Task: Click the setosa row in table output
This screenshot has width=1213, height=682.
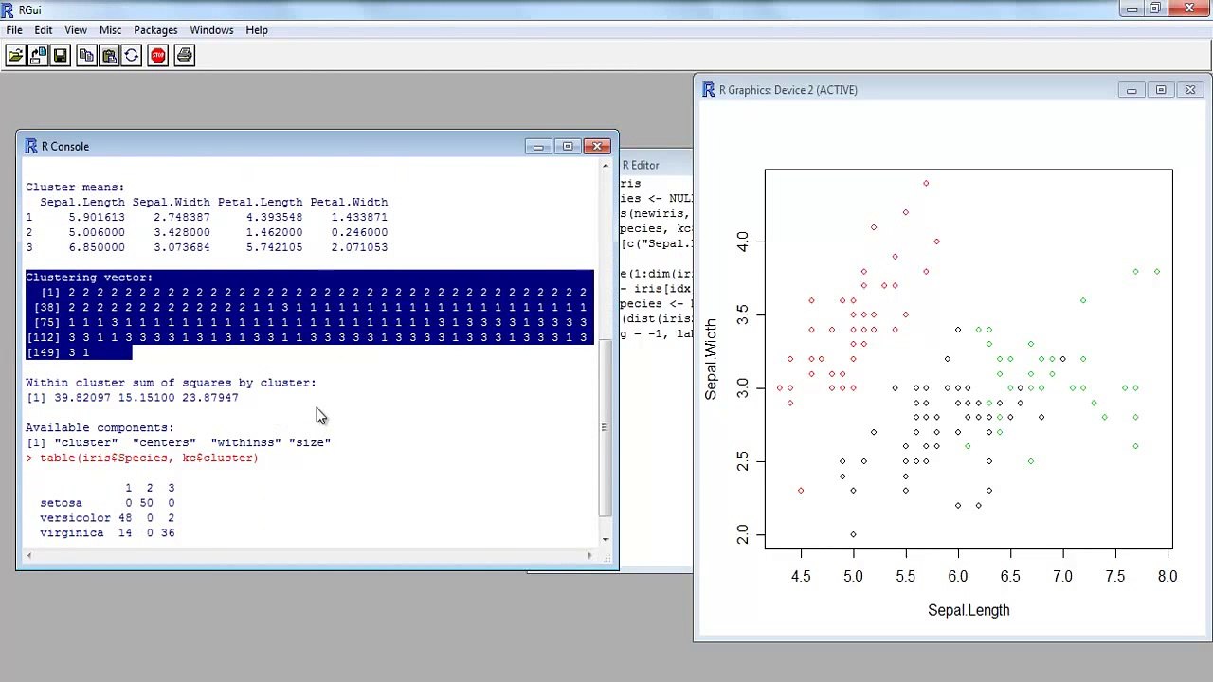Action: point(107,503)
